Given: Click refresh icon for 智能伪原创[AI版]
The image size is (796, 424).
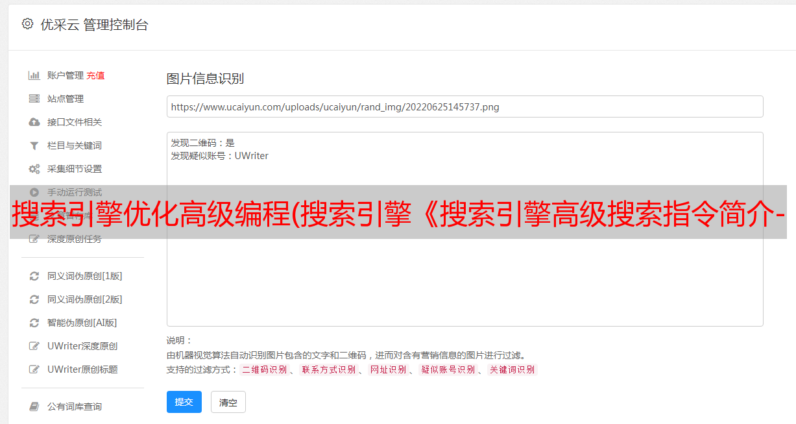Looking at the screenshot, I should (x=34, y=323).
